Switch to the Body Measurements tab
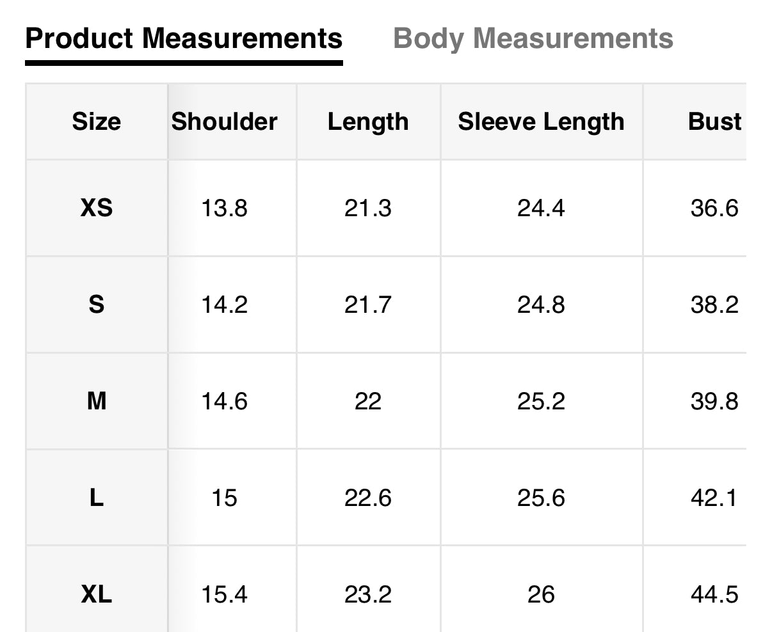Screen dimensions: 772x632 pyautogui.click(x=533, y=38)
